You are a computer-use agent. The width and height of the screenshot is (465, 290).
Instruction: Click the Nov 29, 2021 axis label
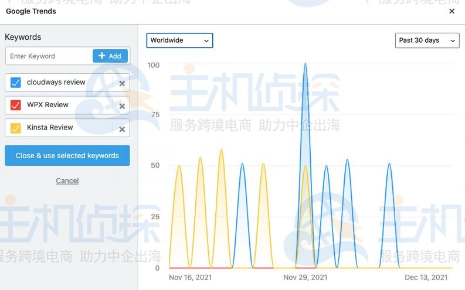305,278
